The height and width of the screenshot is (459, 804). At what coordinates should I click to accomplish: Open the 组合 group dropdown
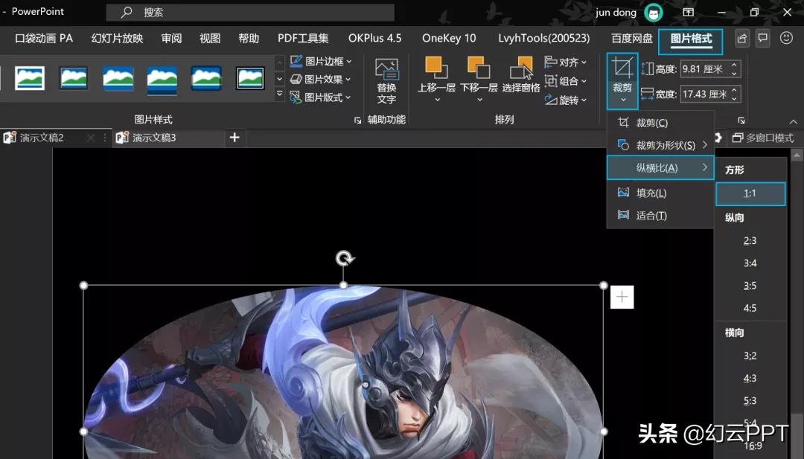pos(566,81)
